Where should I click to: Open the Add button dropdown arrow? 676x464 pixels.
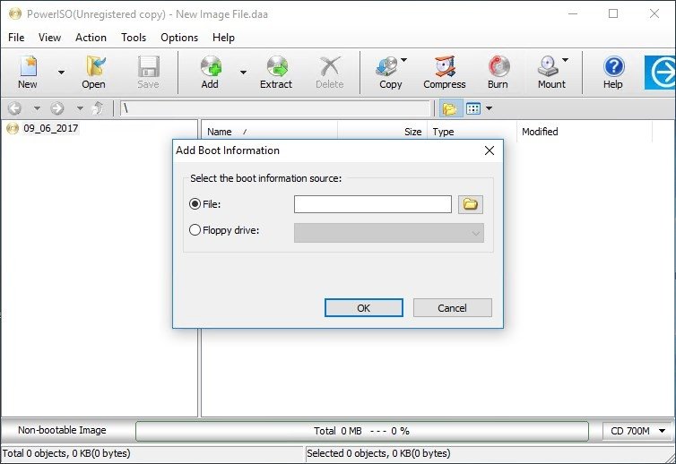(244, 72)
